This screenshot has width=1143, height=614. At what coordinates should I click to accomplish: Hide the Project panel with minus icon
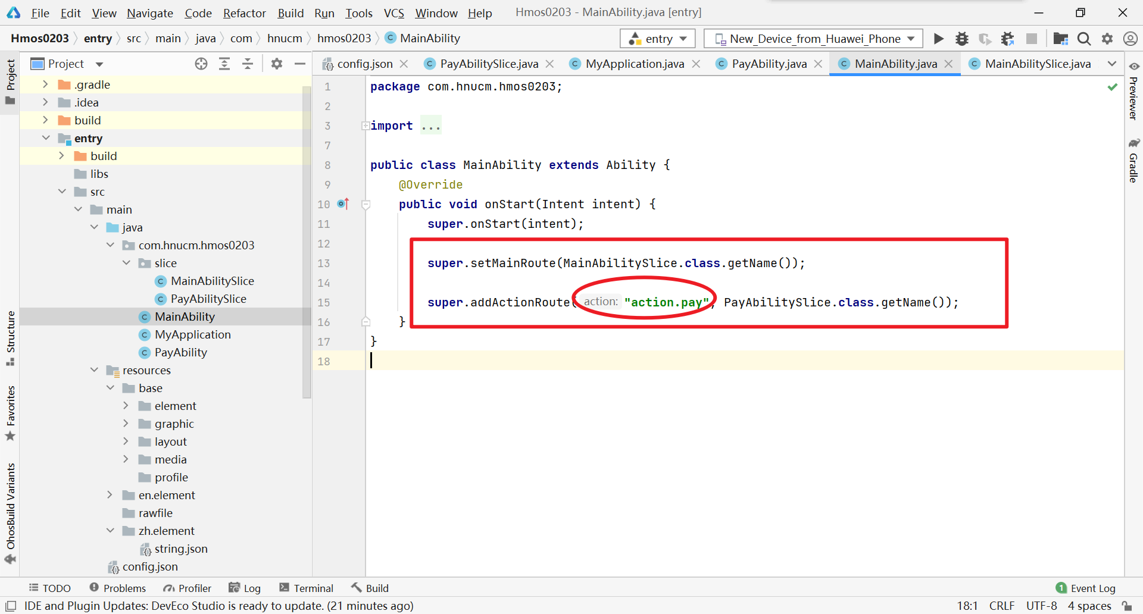pyautogui.click(x=300, y=64)
